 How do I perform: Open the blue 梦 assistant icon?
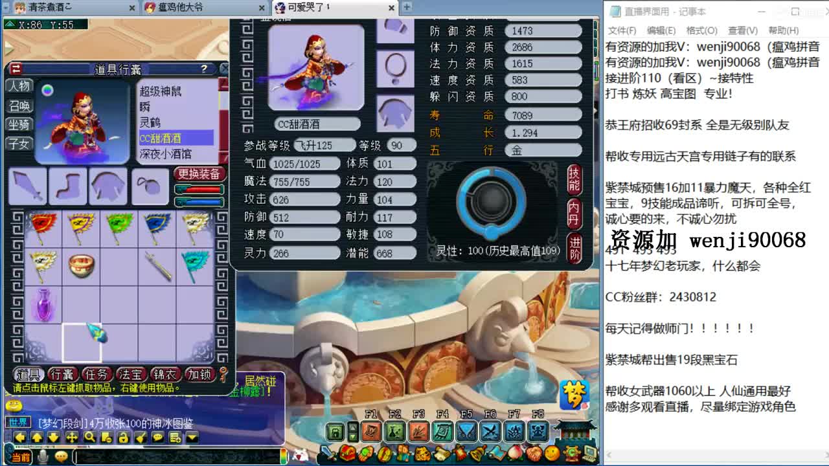tap(574, 394)
